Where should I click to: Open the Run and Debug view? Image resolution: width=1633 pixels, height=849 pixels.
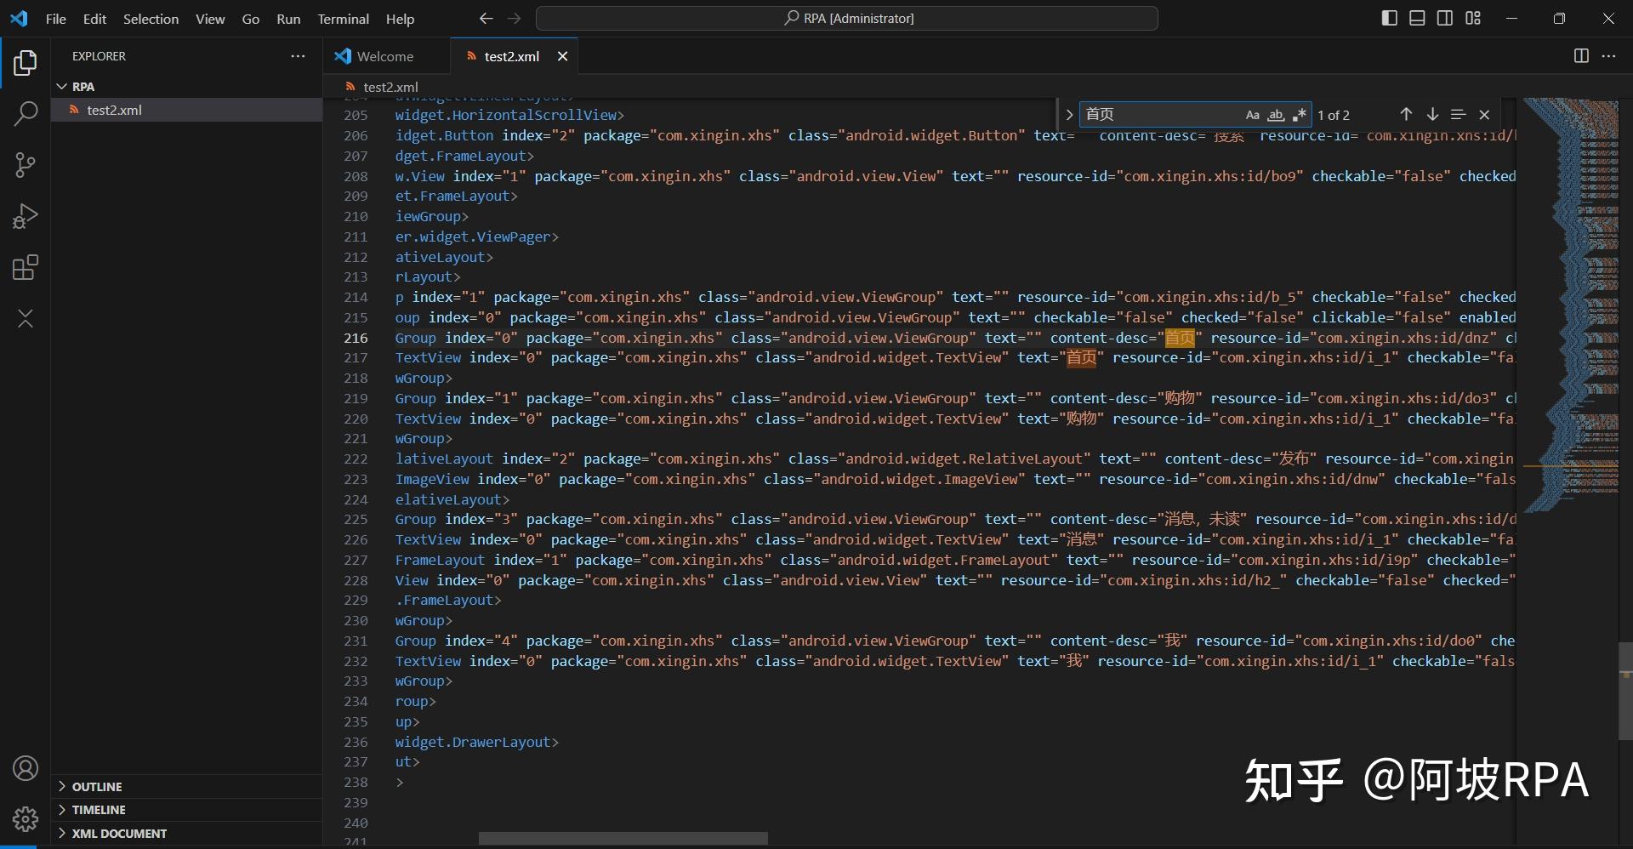26,216
